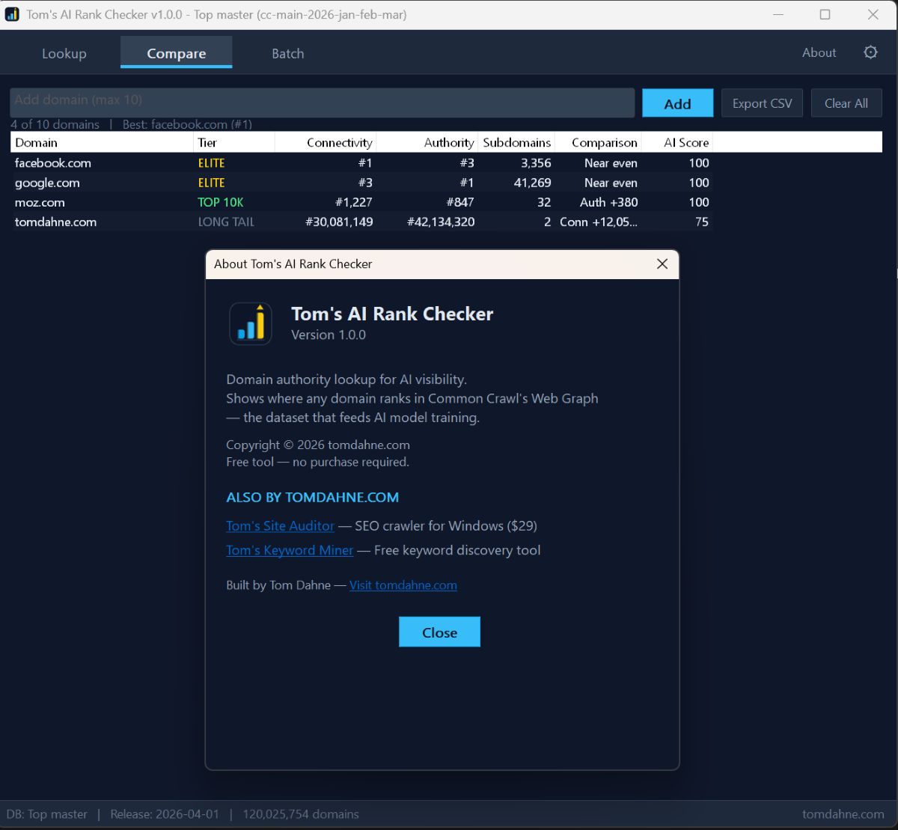Open settings via the gear icon

[870, 52]
